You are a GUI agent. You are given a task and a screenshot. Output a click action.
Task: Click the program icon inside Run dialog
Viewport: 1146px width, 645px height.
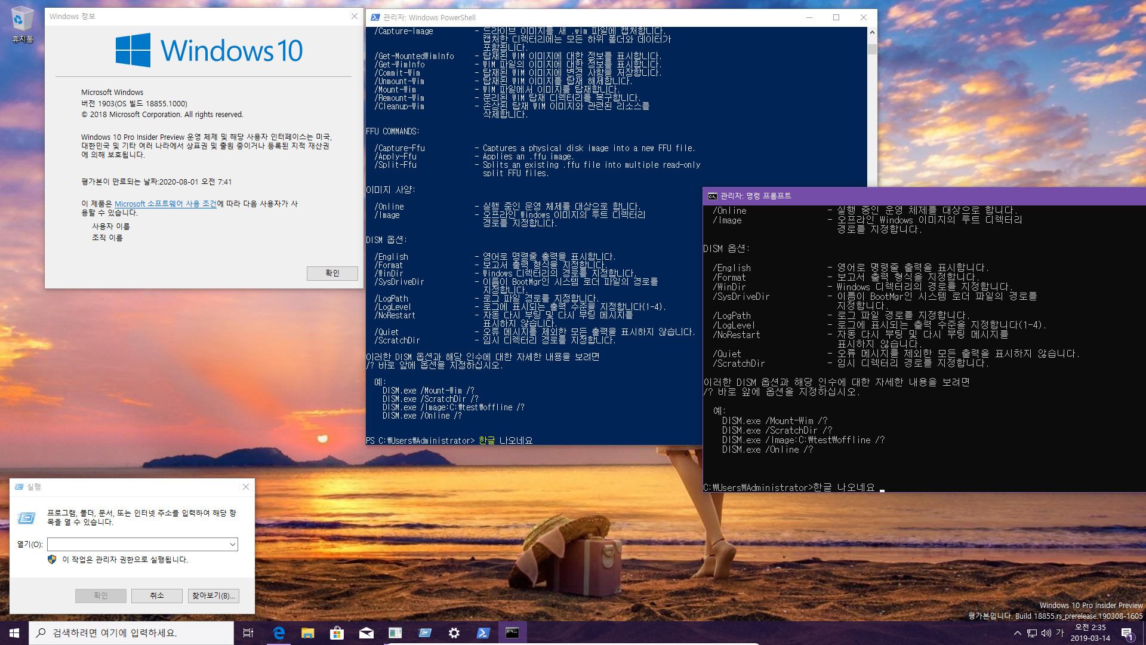pos(26,517)
